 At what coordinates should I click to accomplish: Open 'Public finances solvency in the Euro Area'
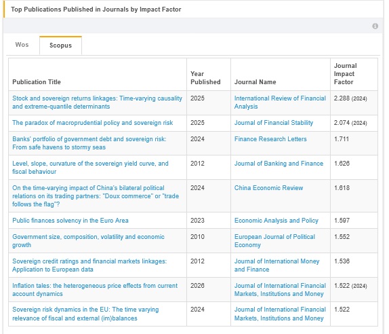(70, 221)
